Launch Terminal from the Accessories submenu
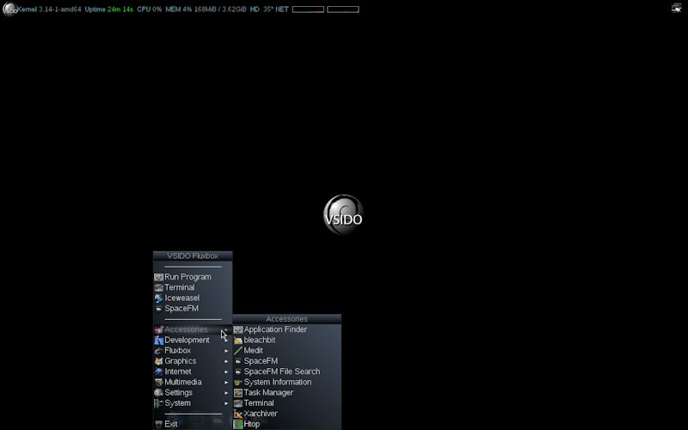 pos(287,403)
